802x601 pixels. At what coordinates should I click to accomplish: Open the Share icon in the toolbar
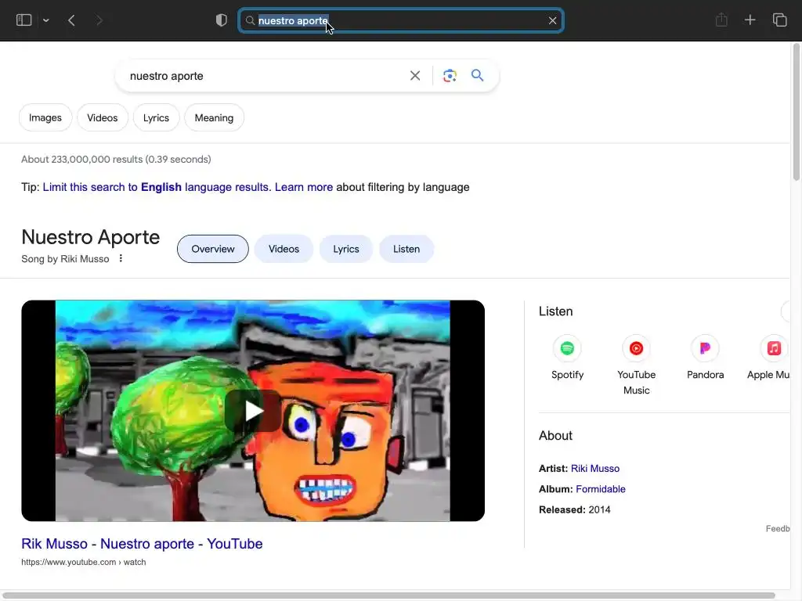tap(721, 20)
